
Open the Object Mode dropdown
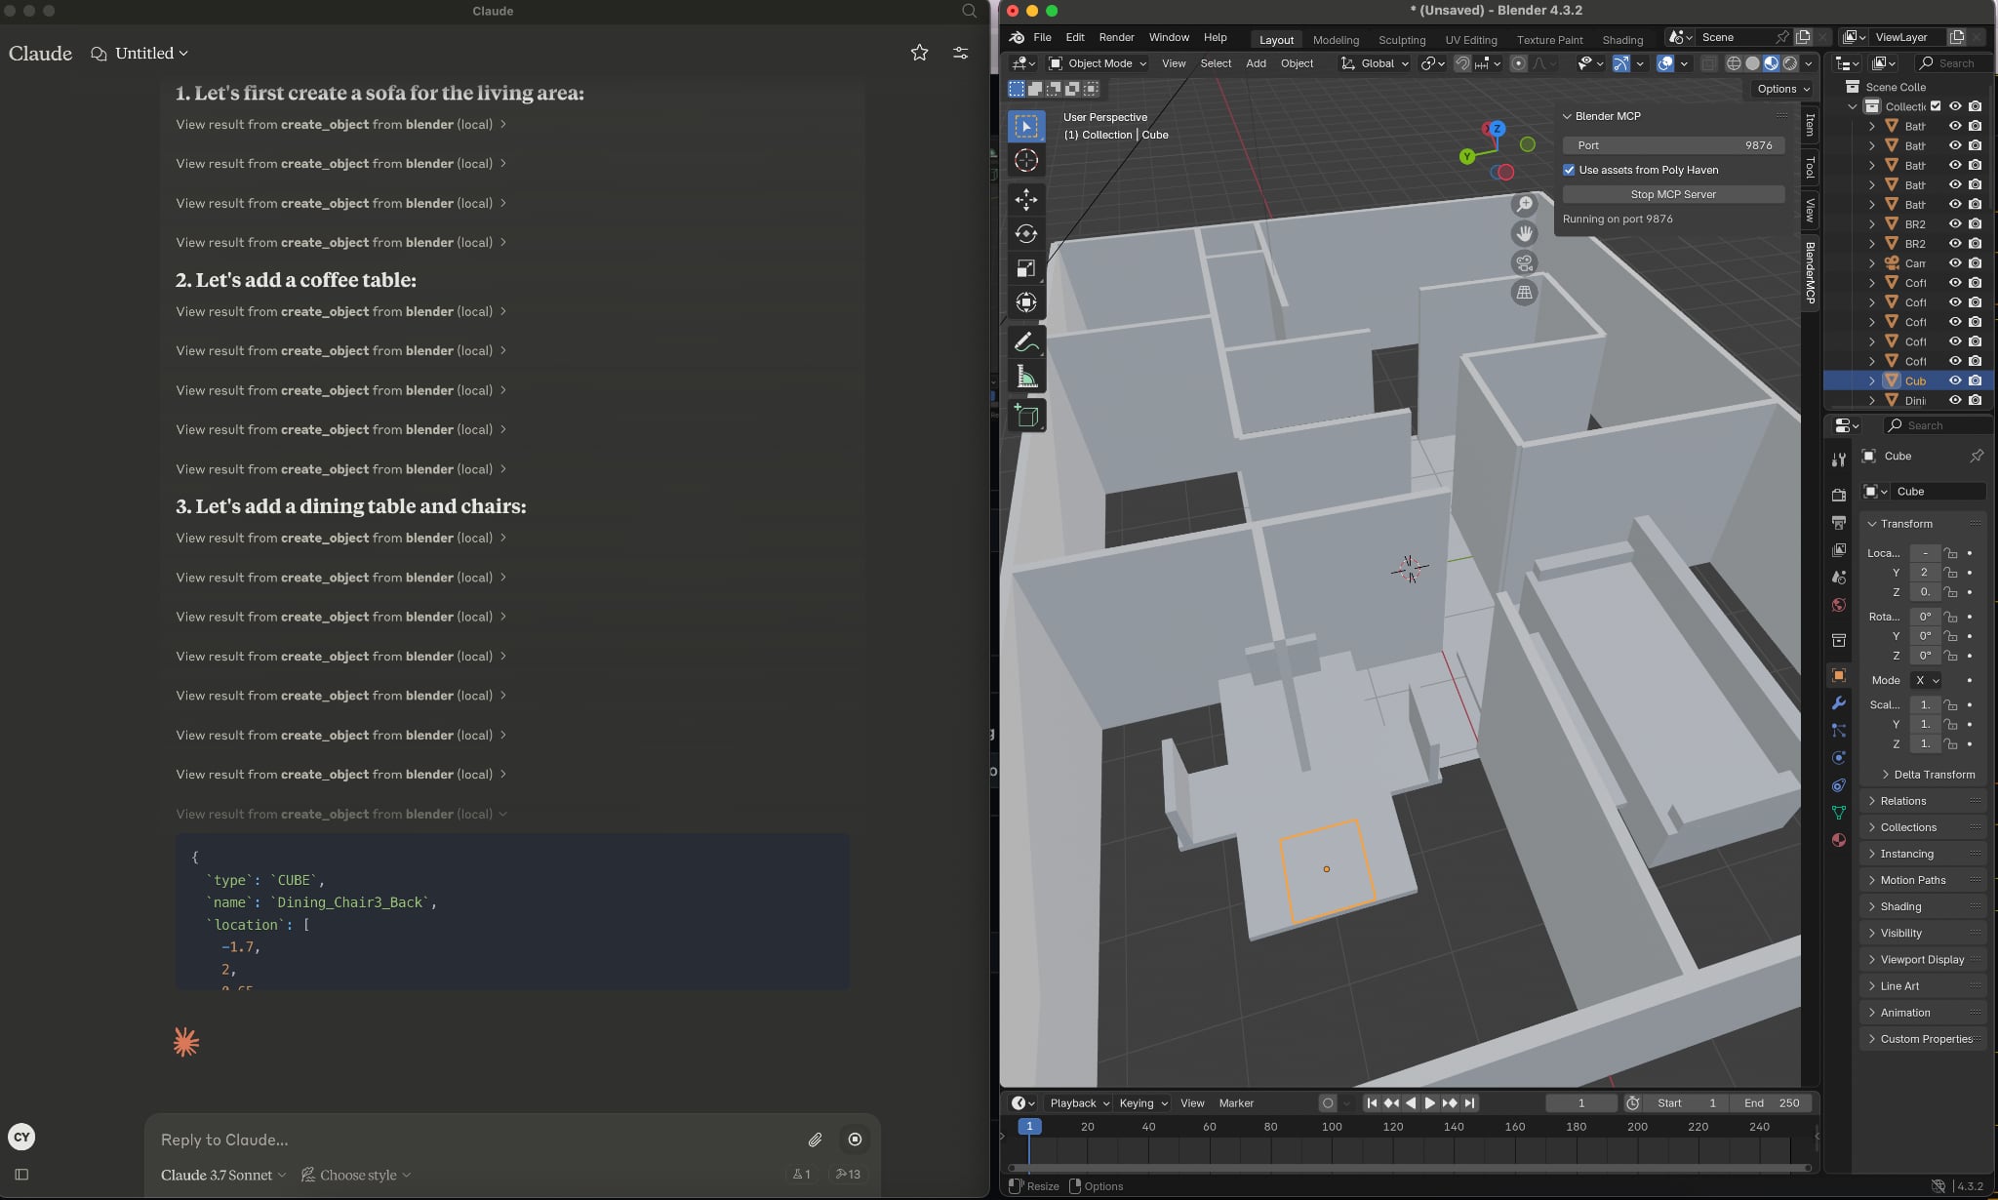(x=1098, y=63)
